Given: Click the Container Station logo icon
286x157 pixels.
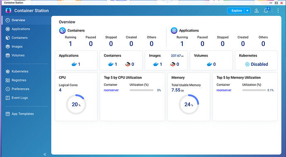Looking at the screenshot, I should [x=8, y=11].
